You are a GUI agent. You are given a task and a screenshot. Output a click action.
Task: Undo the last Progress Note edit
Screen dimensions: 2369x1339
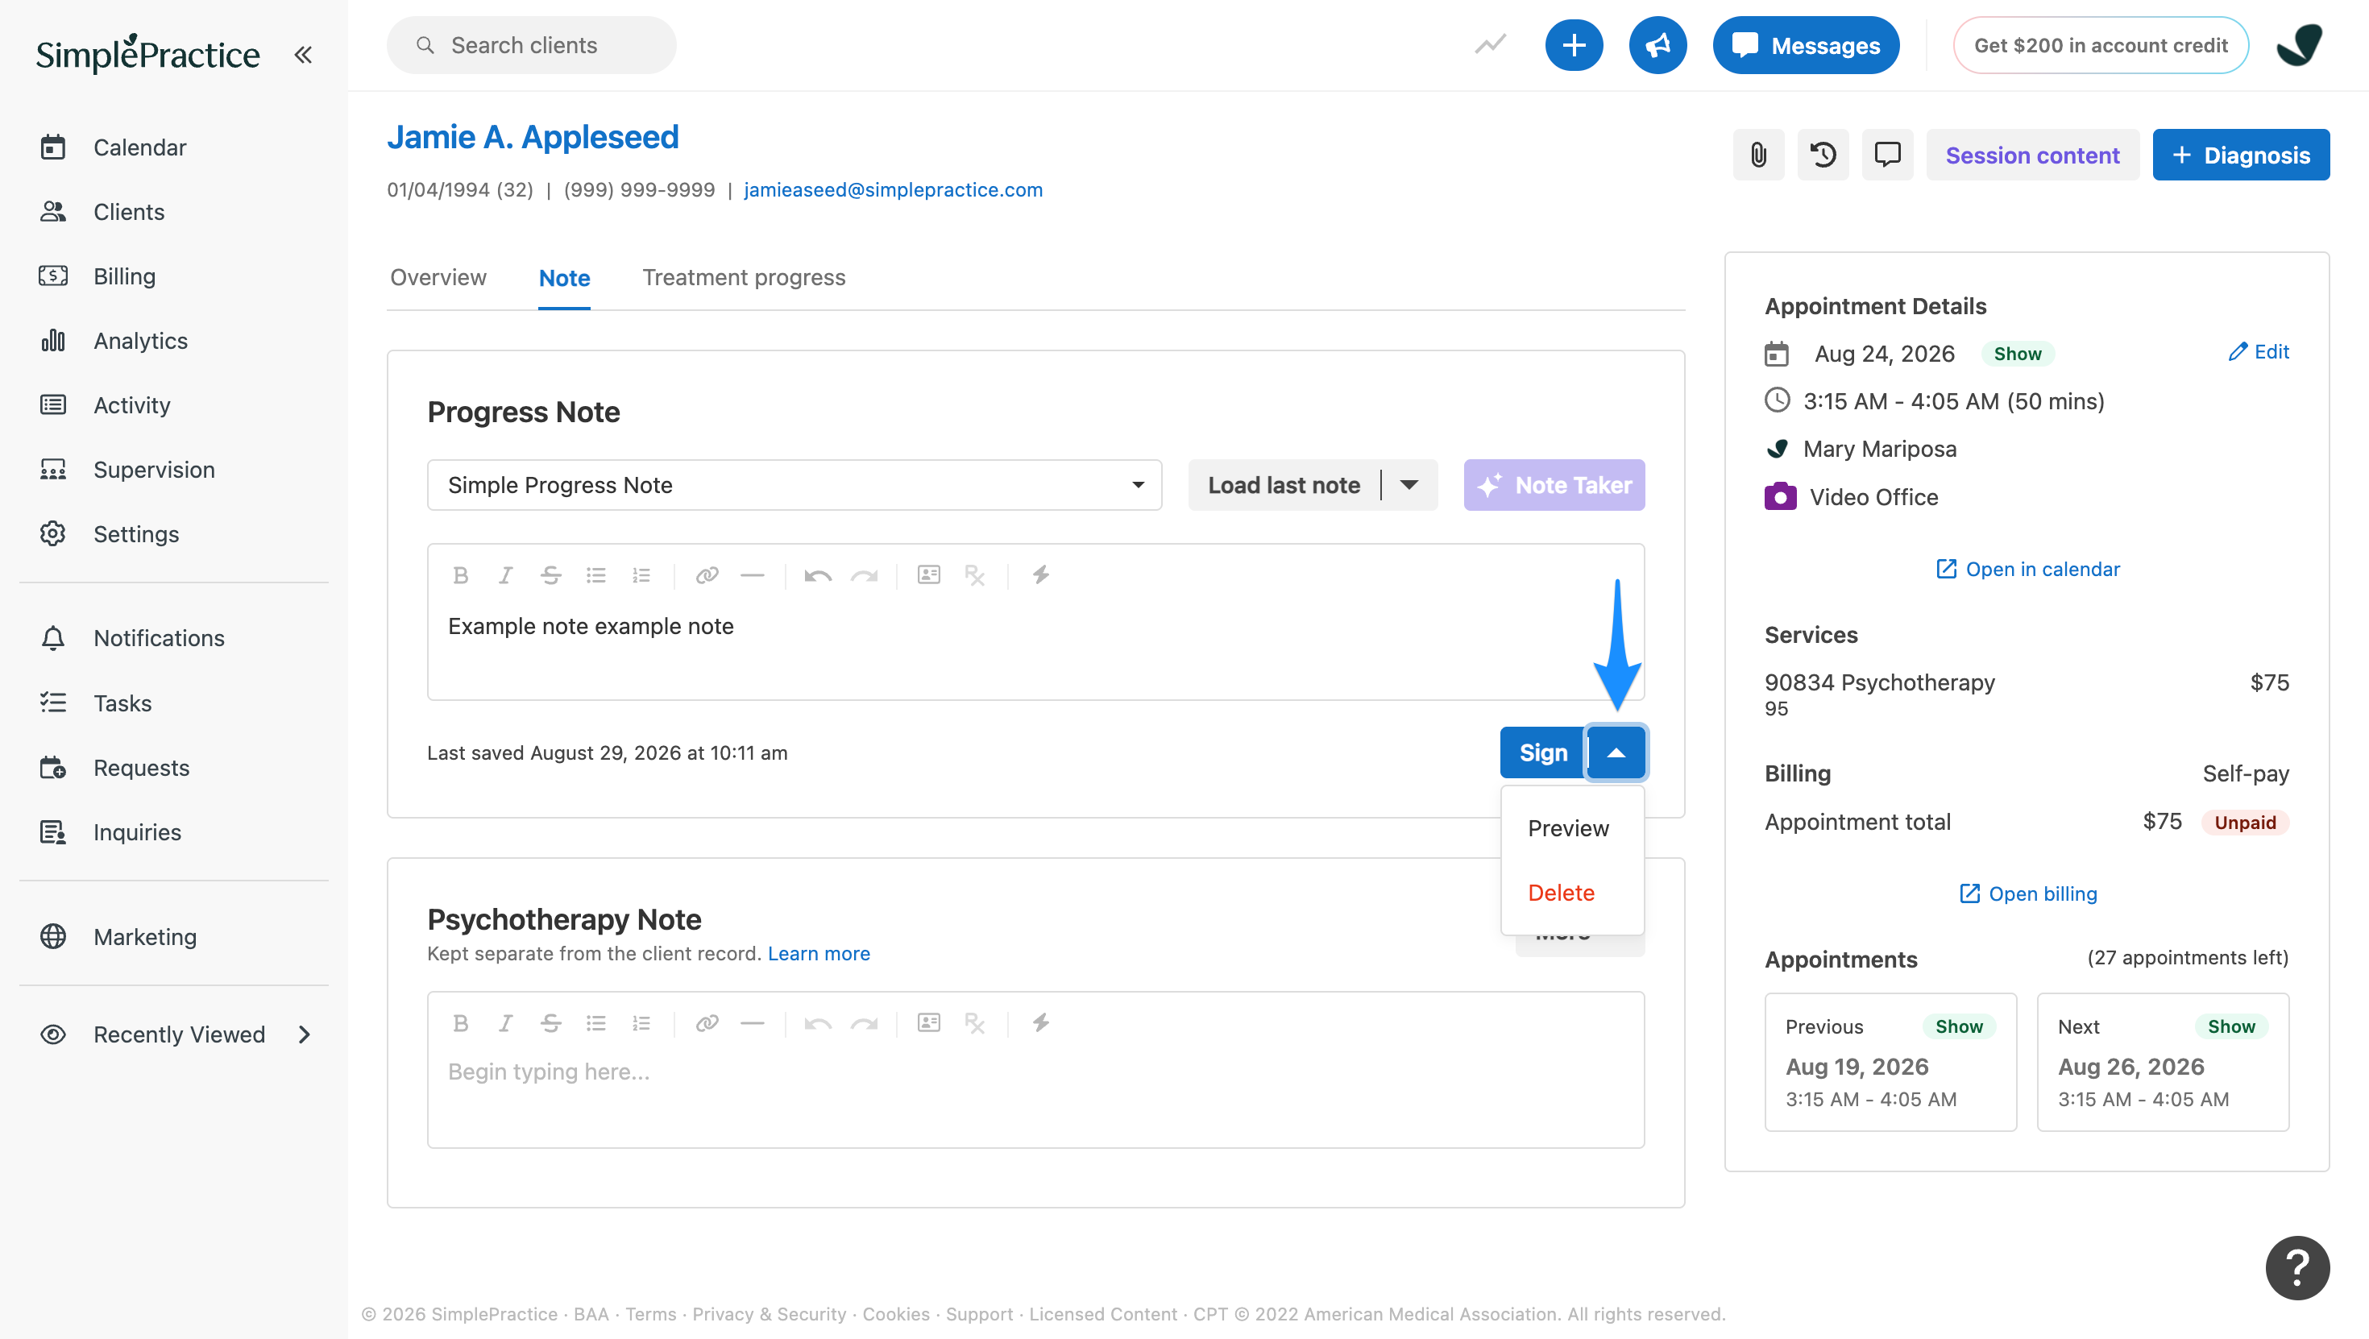tap(818, 574)
